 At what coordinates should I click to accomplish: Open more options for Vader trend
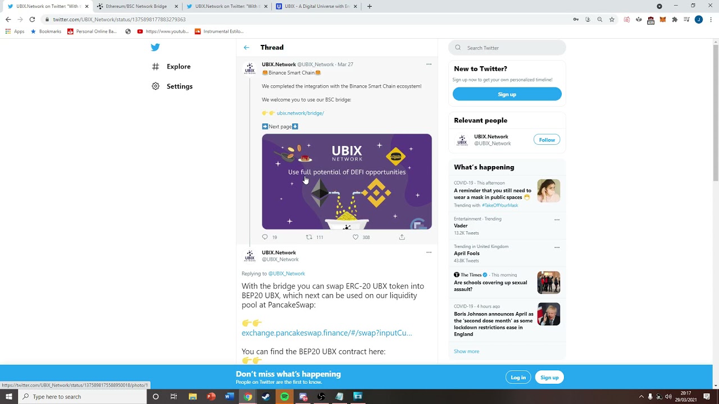[557, 220]
